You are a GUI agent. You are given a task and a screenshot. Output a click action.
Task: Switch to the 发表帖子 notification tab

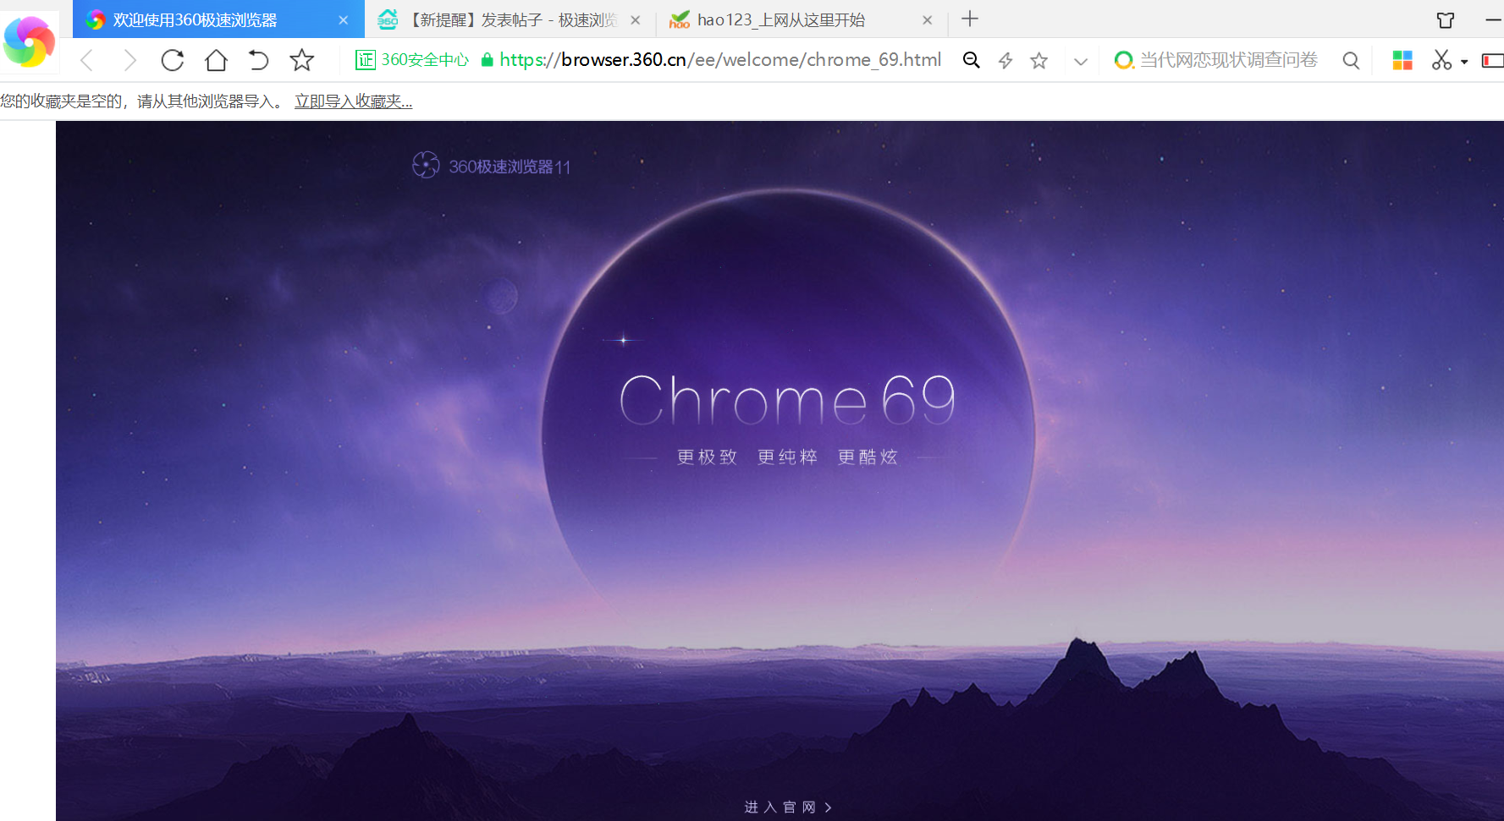pyautogui.click(x=508, y=19)
